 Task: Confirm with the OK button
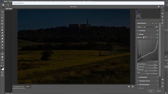point(151,91)
